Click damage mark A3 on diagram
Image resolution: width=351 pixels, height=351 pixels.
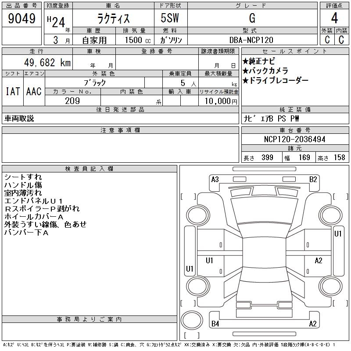215,179
